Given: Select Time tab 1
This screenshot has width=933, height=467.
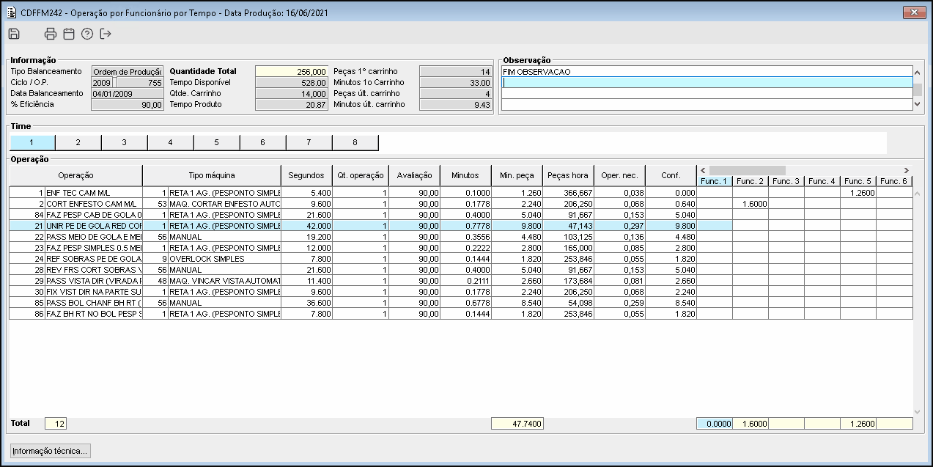Looking at the screenshot, I should 32,143.
